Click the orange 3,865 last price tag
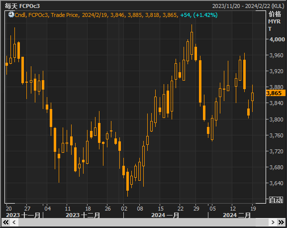Viewport: 287px width, 228px height. tap(276, 93)
